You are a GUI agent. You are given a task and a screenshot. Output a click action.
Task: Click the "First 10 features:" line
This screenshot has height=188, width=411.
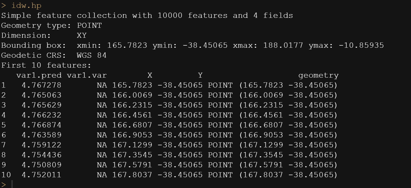coord(46,65)
